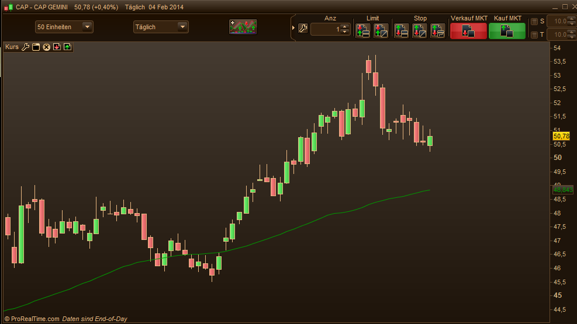The image size is (577, 324).
Task: Maximize the chart window
Action: [565, 7]
